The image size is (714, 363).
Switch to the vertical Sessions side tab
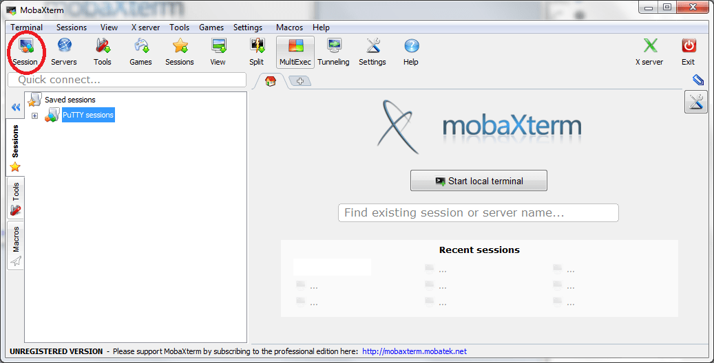pyautogui.click(x=15, y=148)
